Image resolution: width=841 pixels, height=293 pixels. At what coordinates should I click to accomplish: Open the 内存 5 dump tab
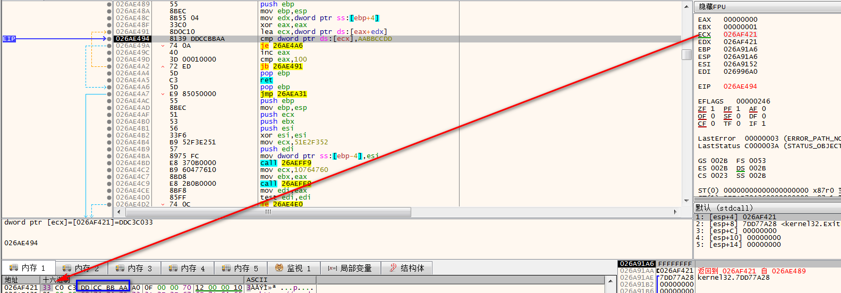(241, 268)
